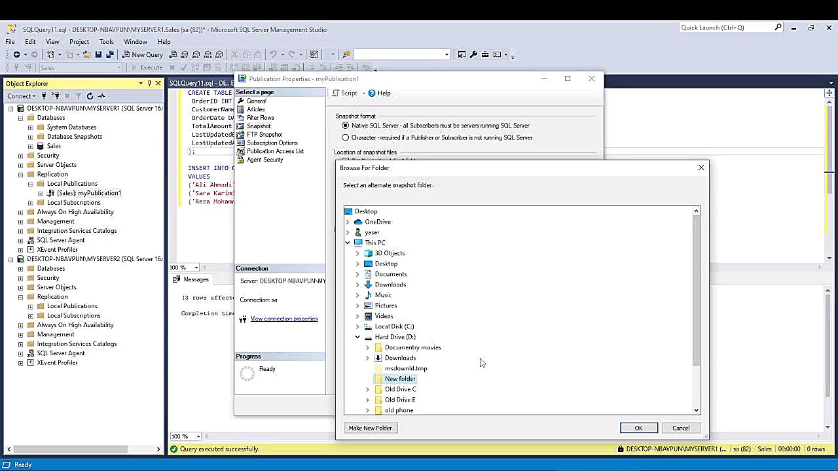Select the Downloads folder under This PC
Viewport: 838px width, 471px height.
point(390,285)
